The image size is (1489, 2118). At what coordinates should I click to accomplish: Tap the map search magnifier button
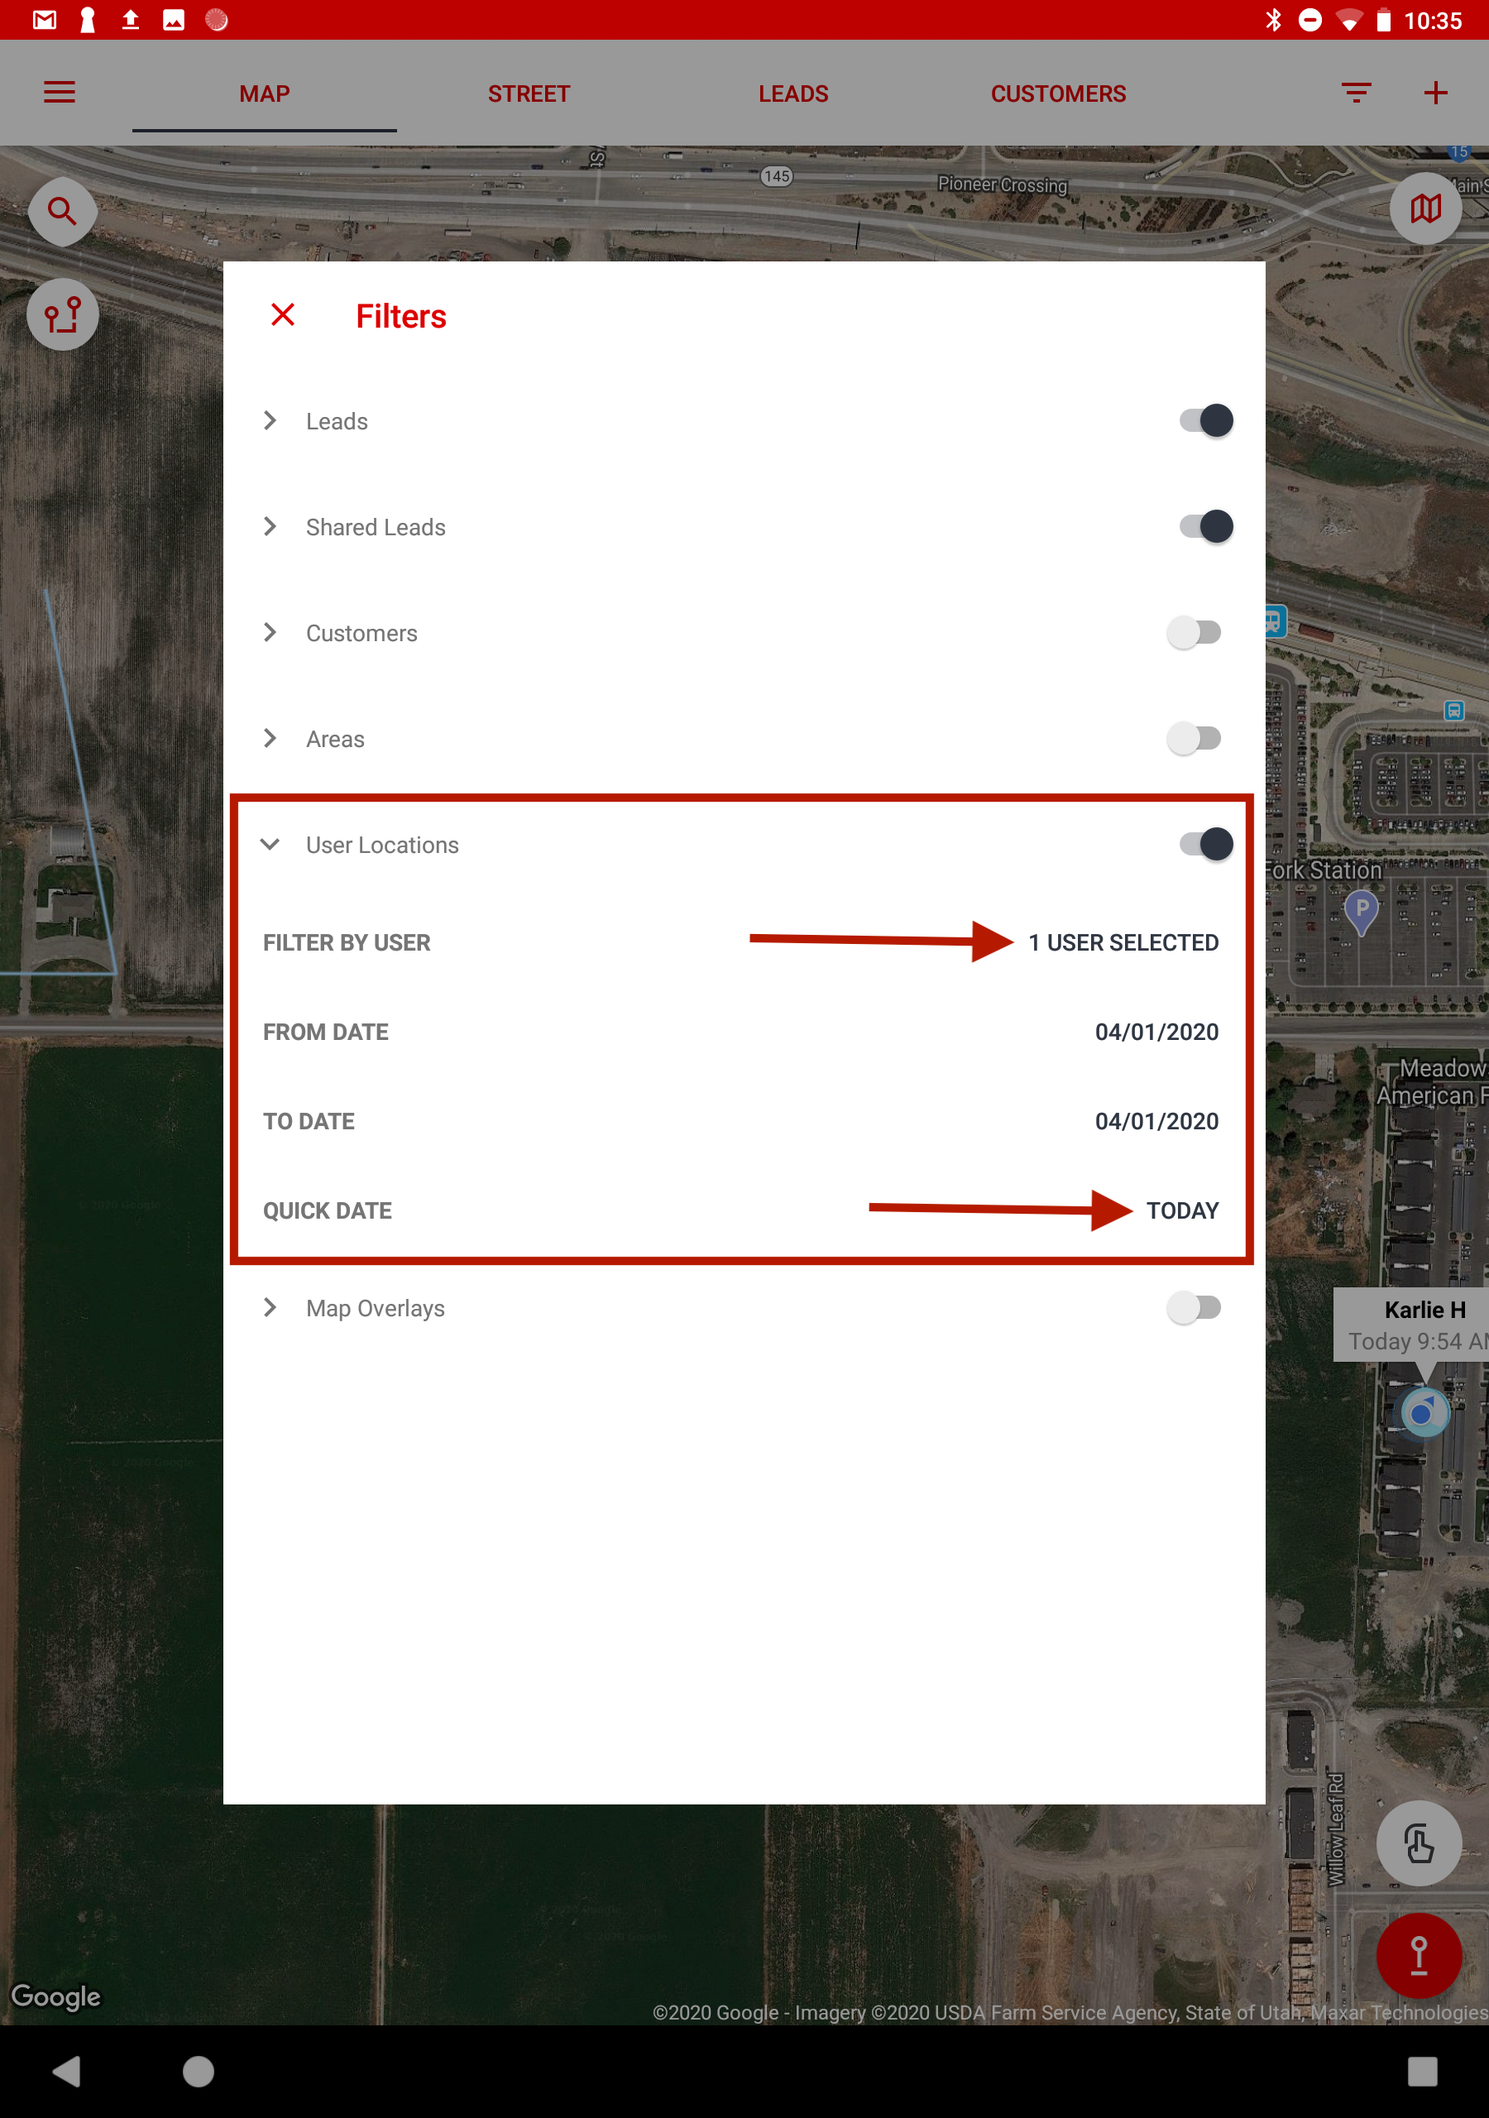[62, 211]
